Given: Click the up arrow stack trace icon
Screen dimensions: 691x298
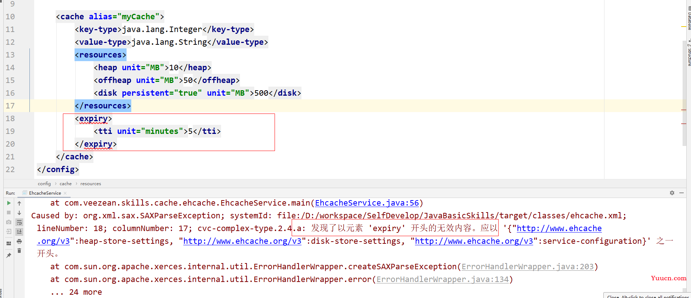Looking at the screenshot, I should [19, 203].
